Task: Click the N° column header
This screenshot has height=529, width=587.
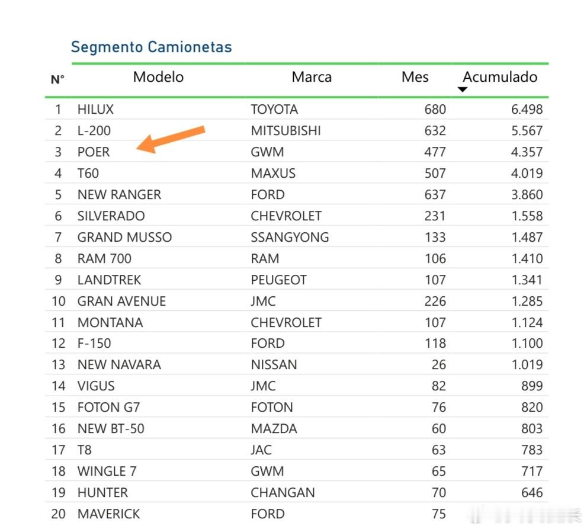Action: point(57,79)
